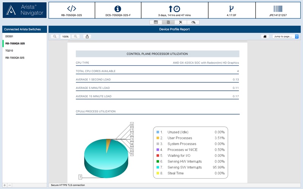
Task: Click the User Processes orange legend swatch
Action: tap(158, 138)
